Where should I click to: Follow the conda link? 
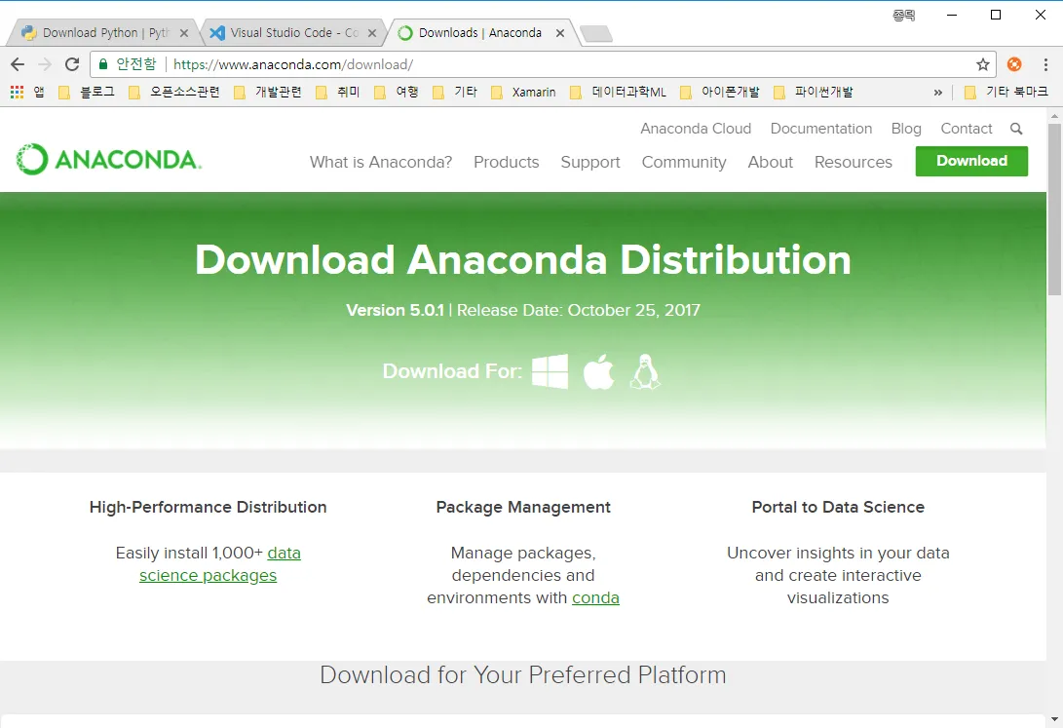(x=595, y=597)
